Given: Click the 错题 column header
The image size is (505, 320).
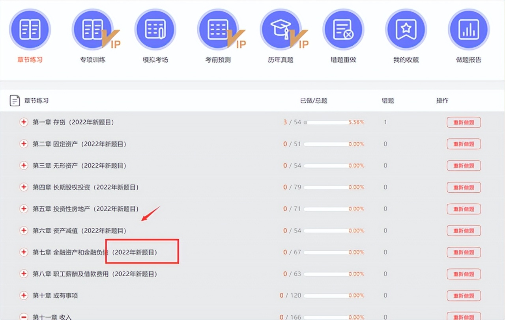Looking at the screenshot, I should [x=387, y=100].
